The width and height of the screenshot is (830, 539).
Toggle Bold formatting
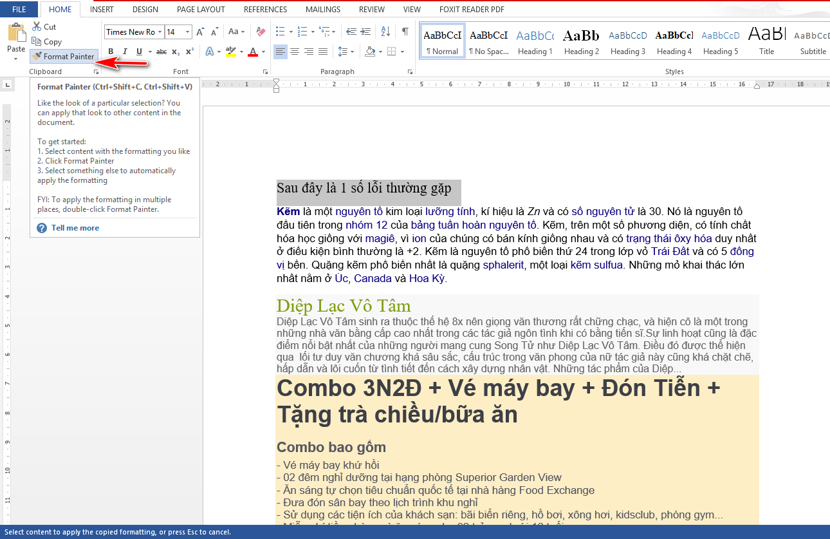pyautogui.click(x=111, y=52)
